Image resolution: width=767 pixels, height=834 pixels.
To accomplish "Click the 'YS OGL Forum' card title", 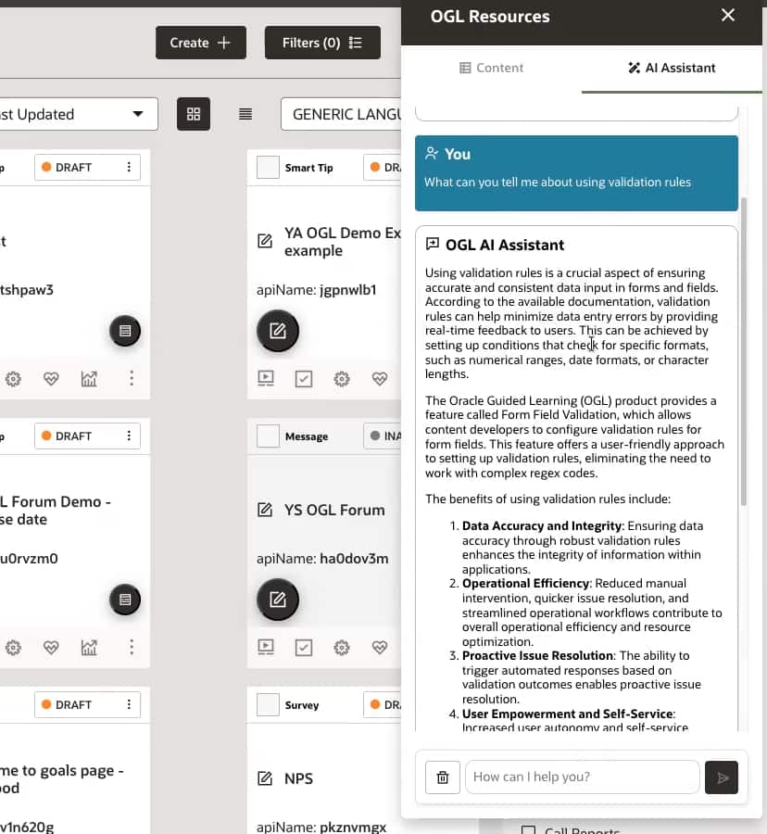I will tap(334, 510).
